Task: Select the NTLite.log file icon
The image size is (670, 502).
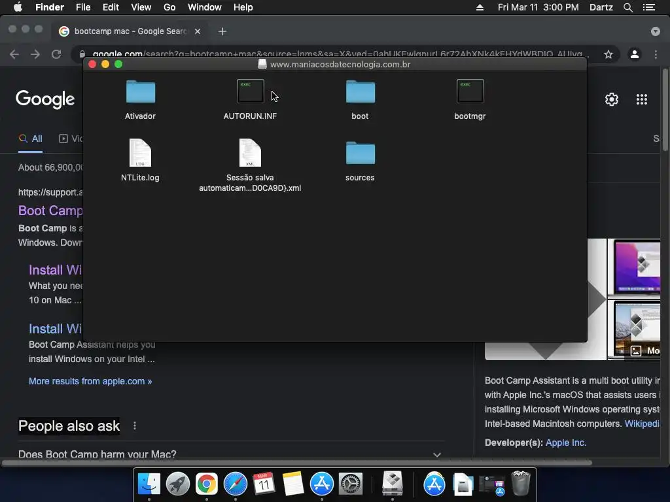Action: click(x=140, y=153)
